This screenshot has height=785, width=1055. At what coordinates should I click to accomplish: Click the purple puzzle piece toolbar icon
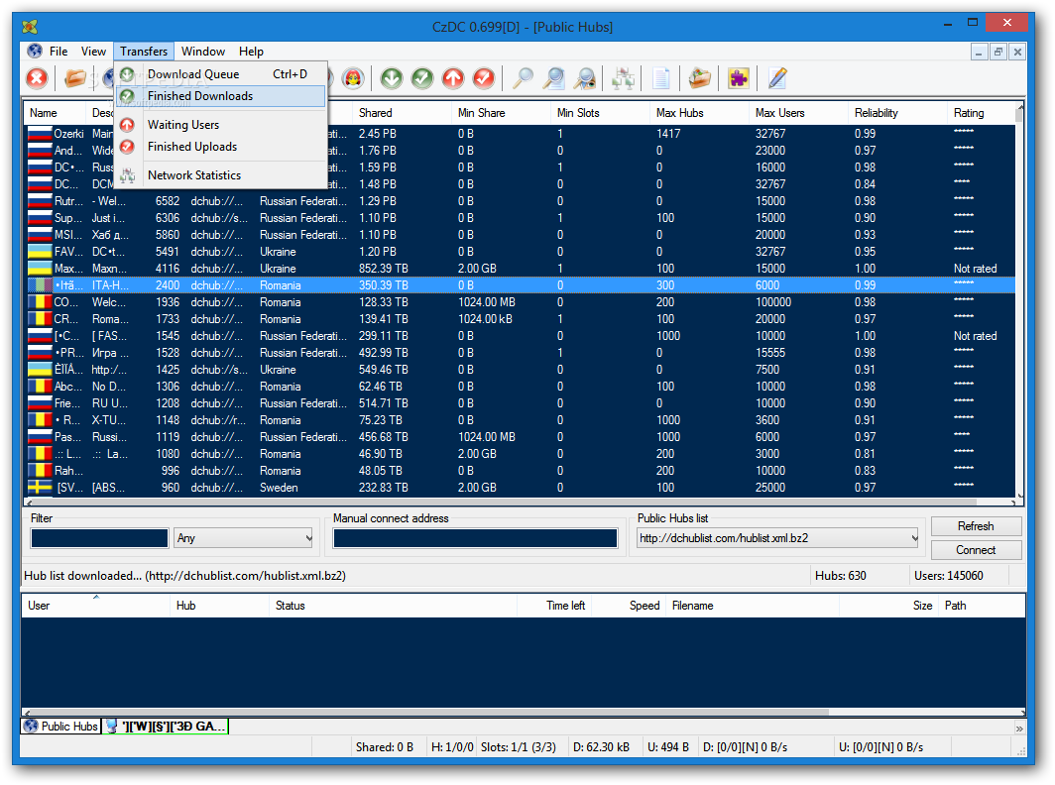pyautogui.click(x=738, y=78)
